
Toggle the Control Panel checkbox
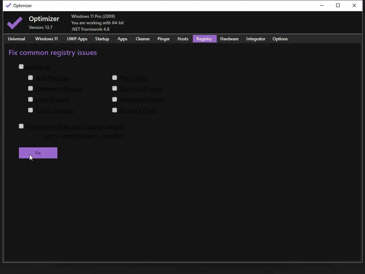(31, 99)
